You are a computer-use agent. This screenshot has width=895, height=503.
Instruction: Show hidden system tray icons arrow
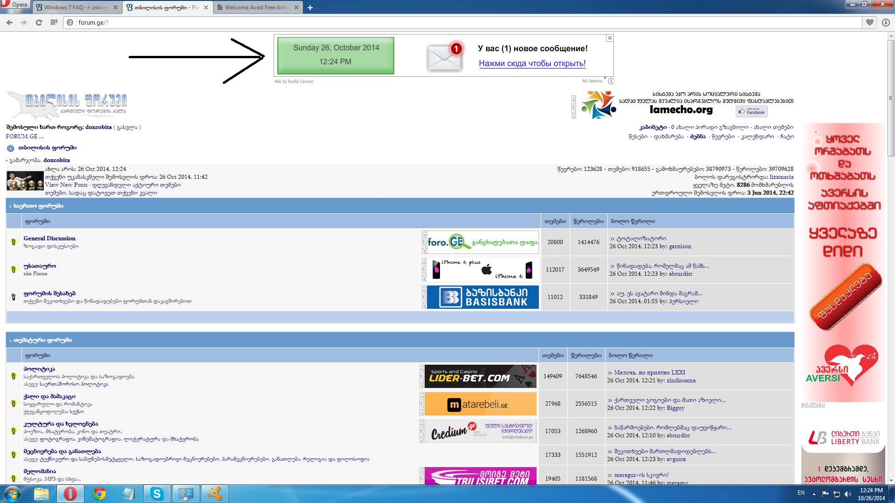[x=814, y=494]
